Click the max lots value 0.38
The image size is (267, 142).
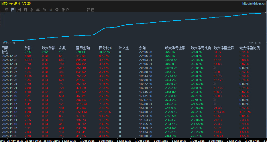point(45,68)
